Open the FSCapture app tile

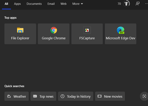click(87, 34)
